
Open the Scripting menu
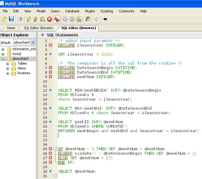pyautogui.click(x=107, y=11)
